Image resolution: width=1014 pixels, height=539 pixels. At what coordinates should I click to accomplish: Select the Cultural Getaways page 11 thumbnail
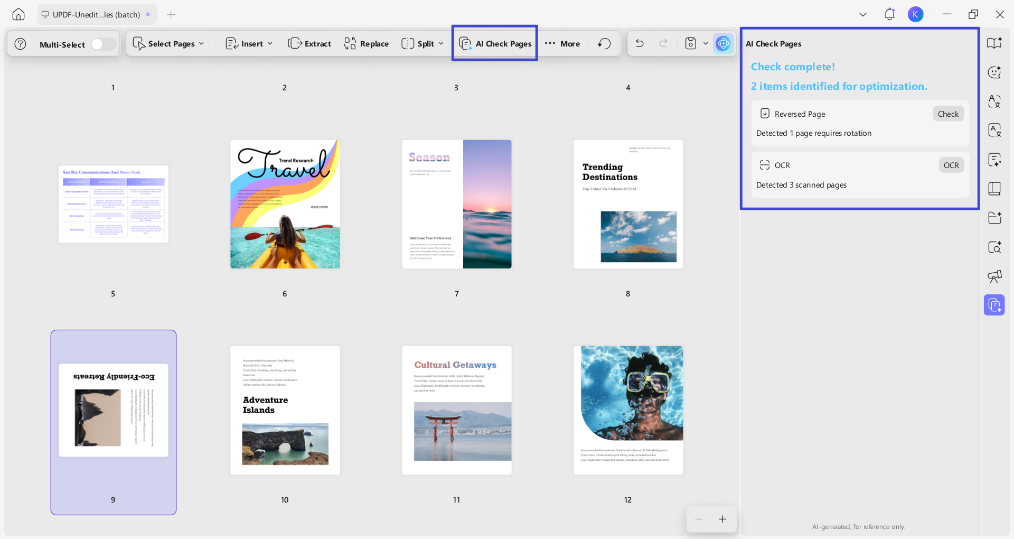click(x=457, y=410)
